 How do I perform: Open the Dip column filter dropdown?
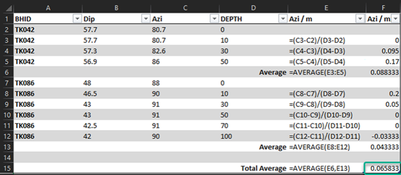click(x=146, y=19)
